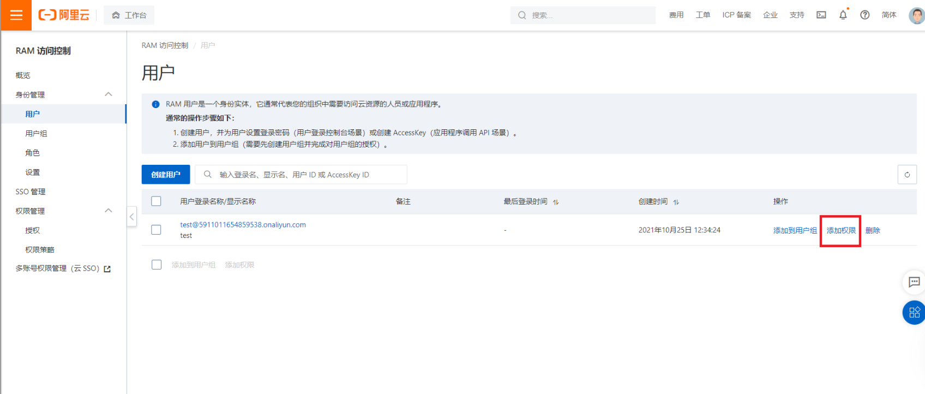
Task: Go to 权限策略 in the sidebar
Action: [x=40, y=250]
